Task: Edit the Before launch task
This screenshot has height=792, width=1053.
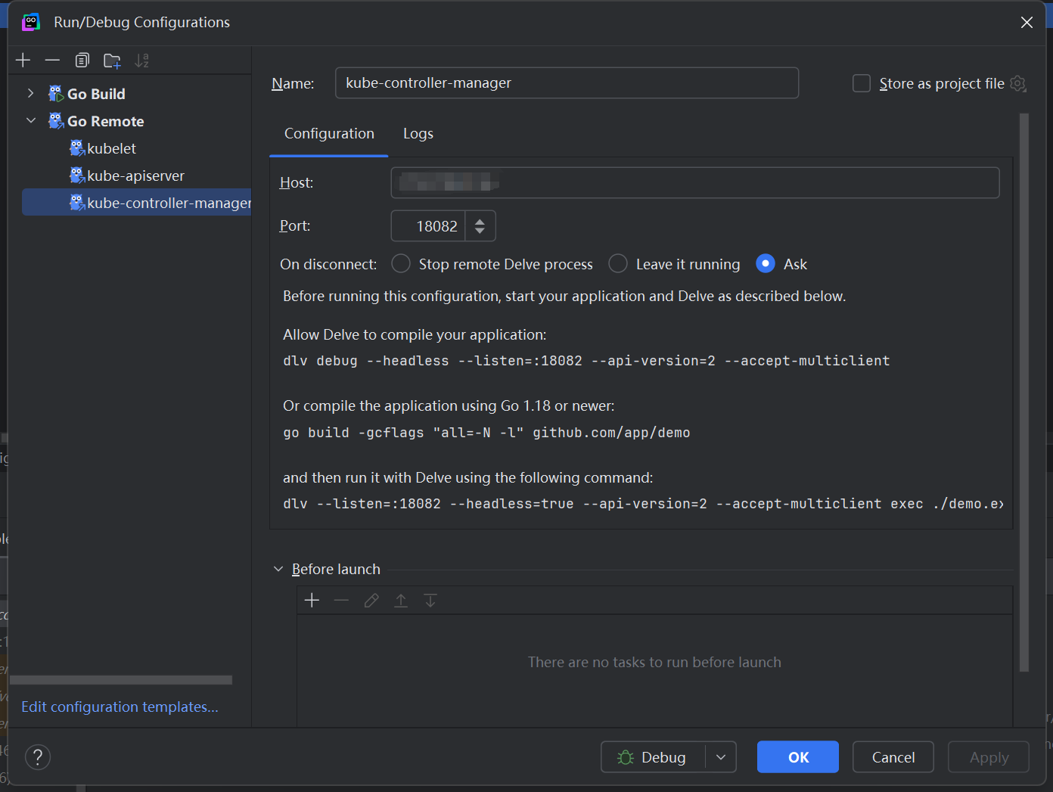Action: pyautogui.click(x=371, y=601)
